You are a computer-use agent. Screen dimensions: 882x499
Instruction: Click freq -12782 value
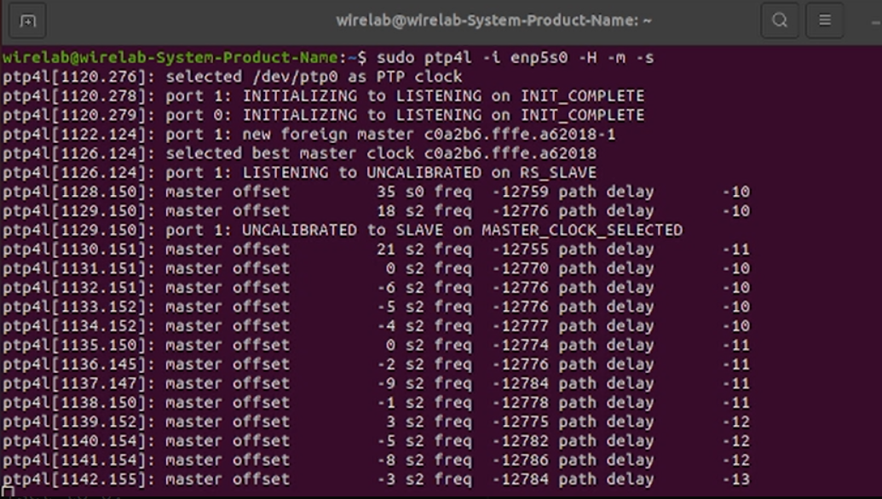pos(521,440)
